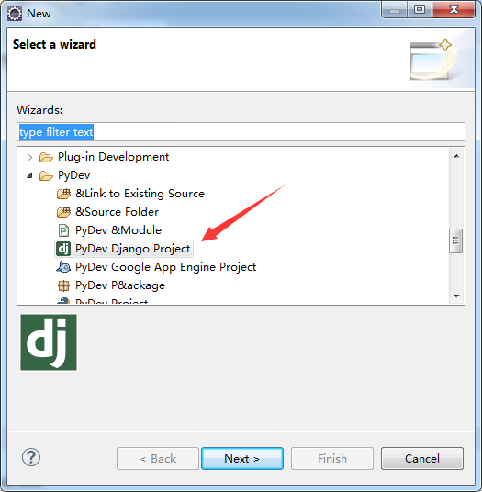Click the Next > button
482x492 pixels.
[242, 458]
